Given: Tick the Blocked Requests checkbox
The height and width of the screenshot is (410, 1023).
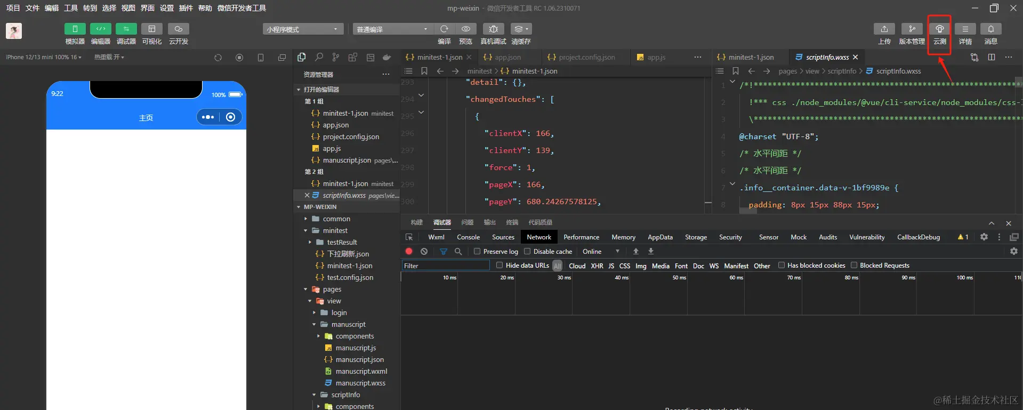Looking at the screenshot, I should pos(854,265).
